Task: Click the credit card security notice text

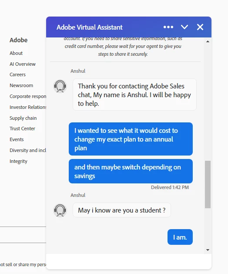Action: click(x=123, y=47)
